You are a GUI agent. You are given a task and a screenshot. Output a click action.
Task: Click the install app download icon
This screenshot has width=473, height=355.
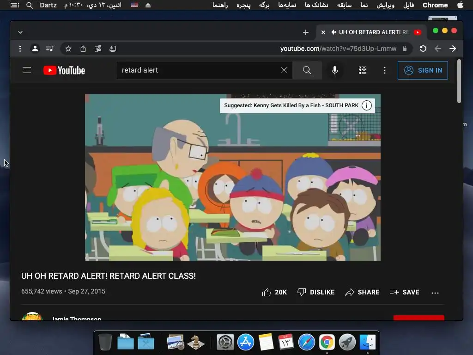tap(113, 49)
